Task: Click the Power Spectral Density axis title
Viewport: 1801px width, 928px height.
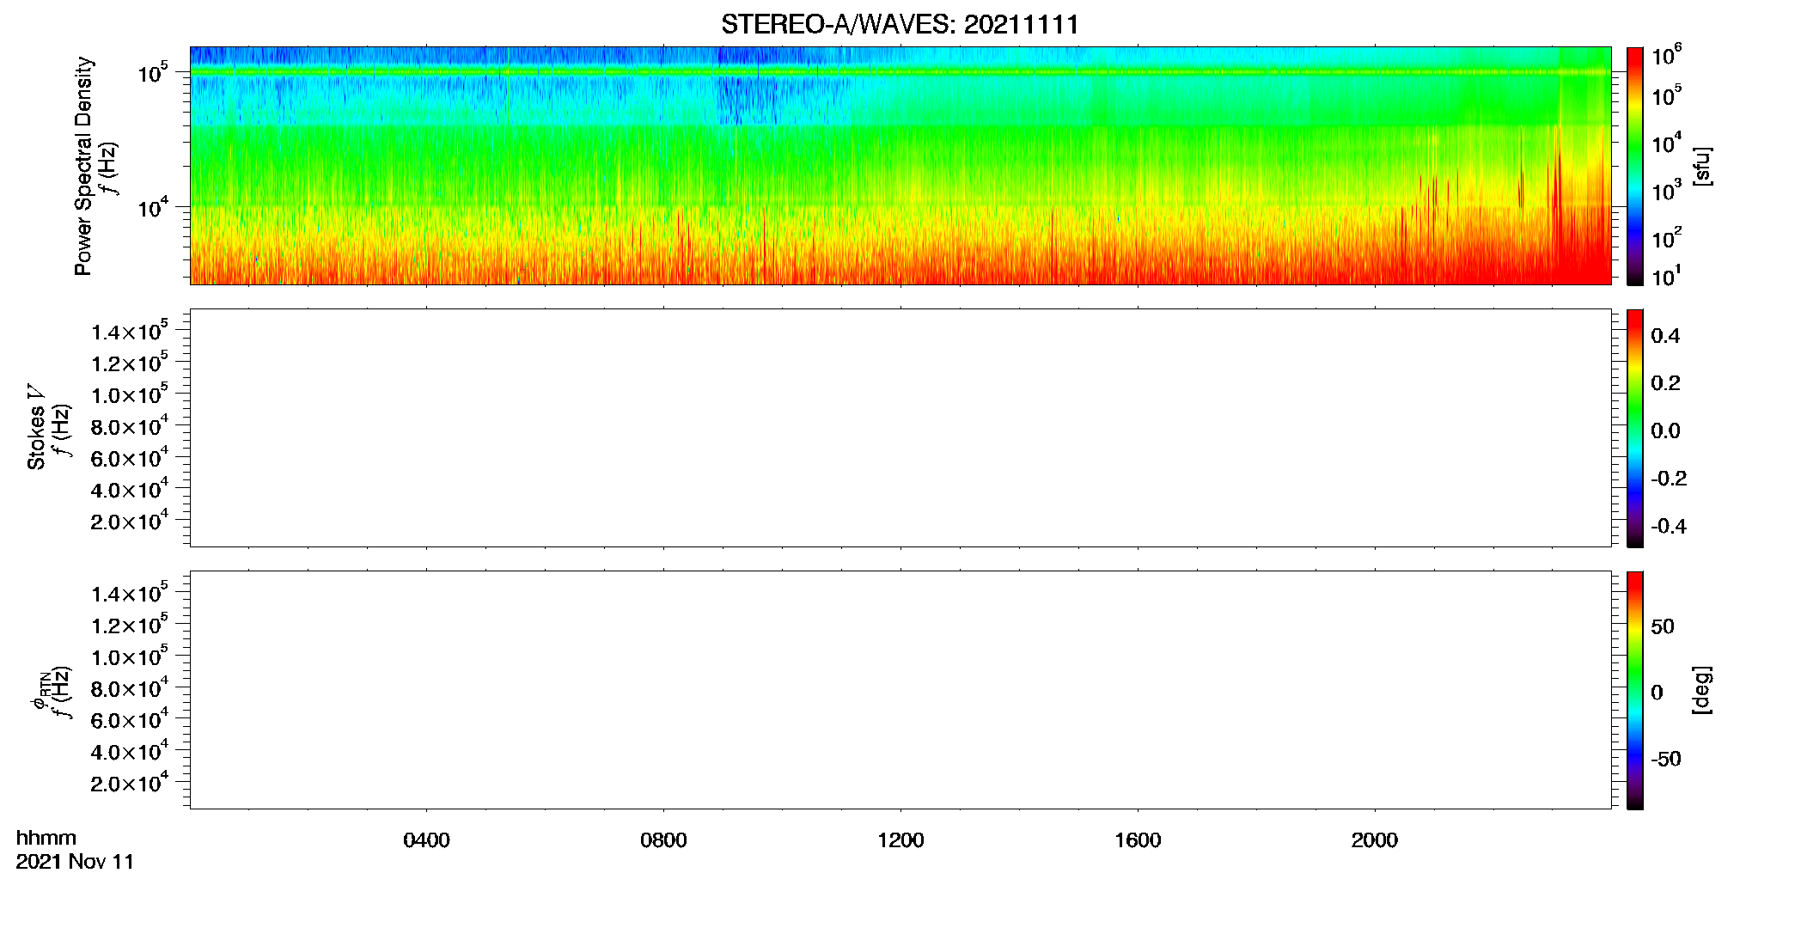Action: click(83, 166)
